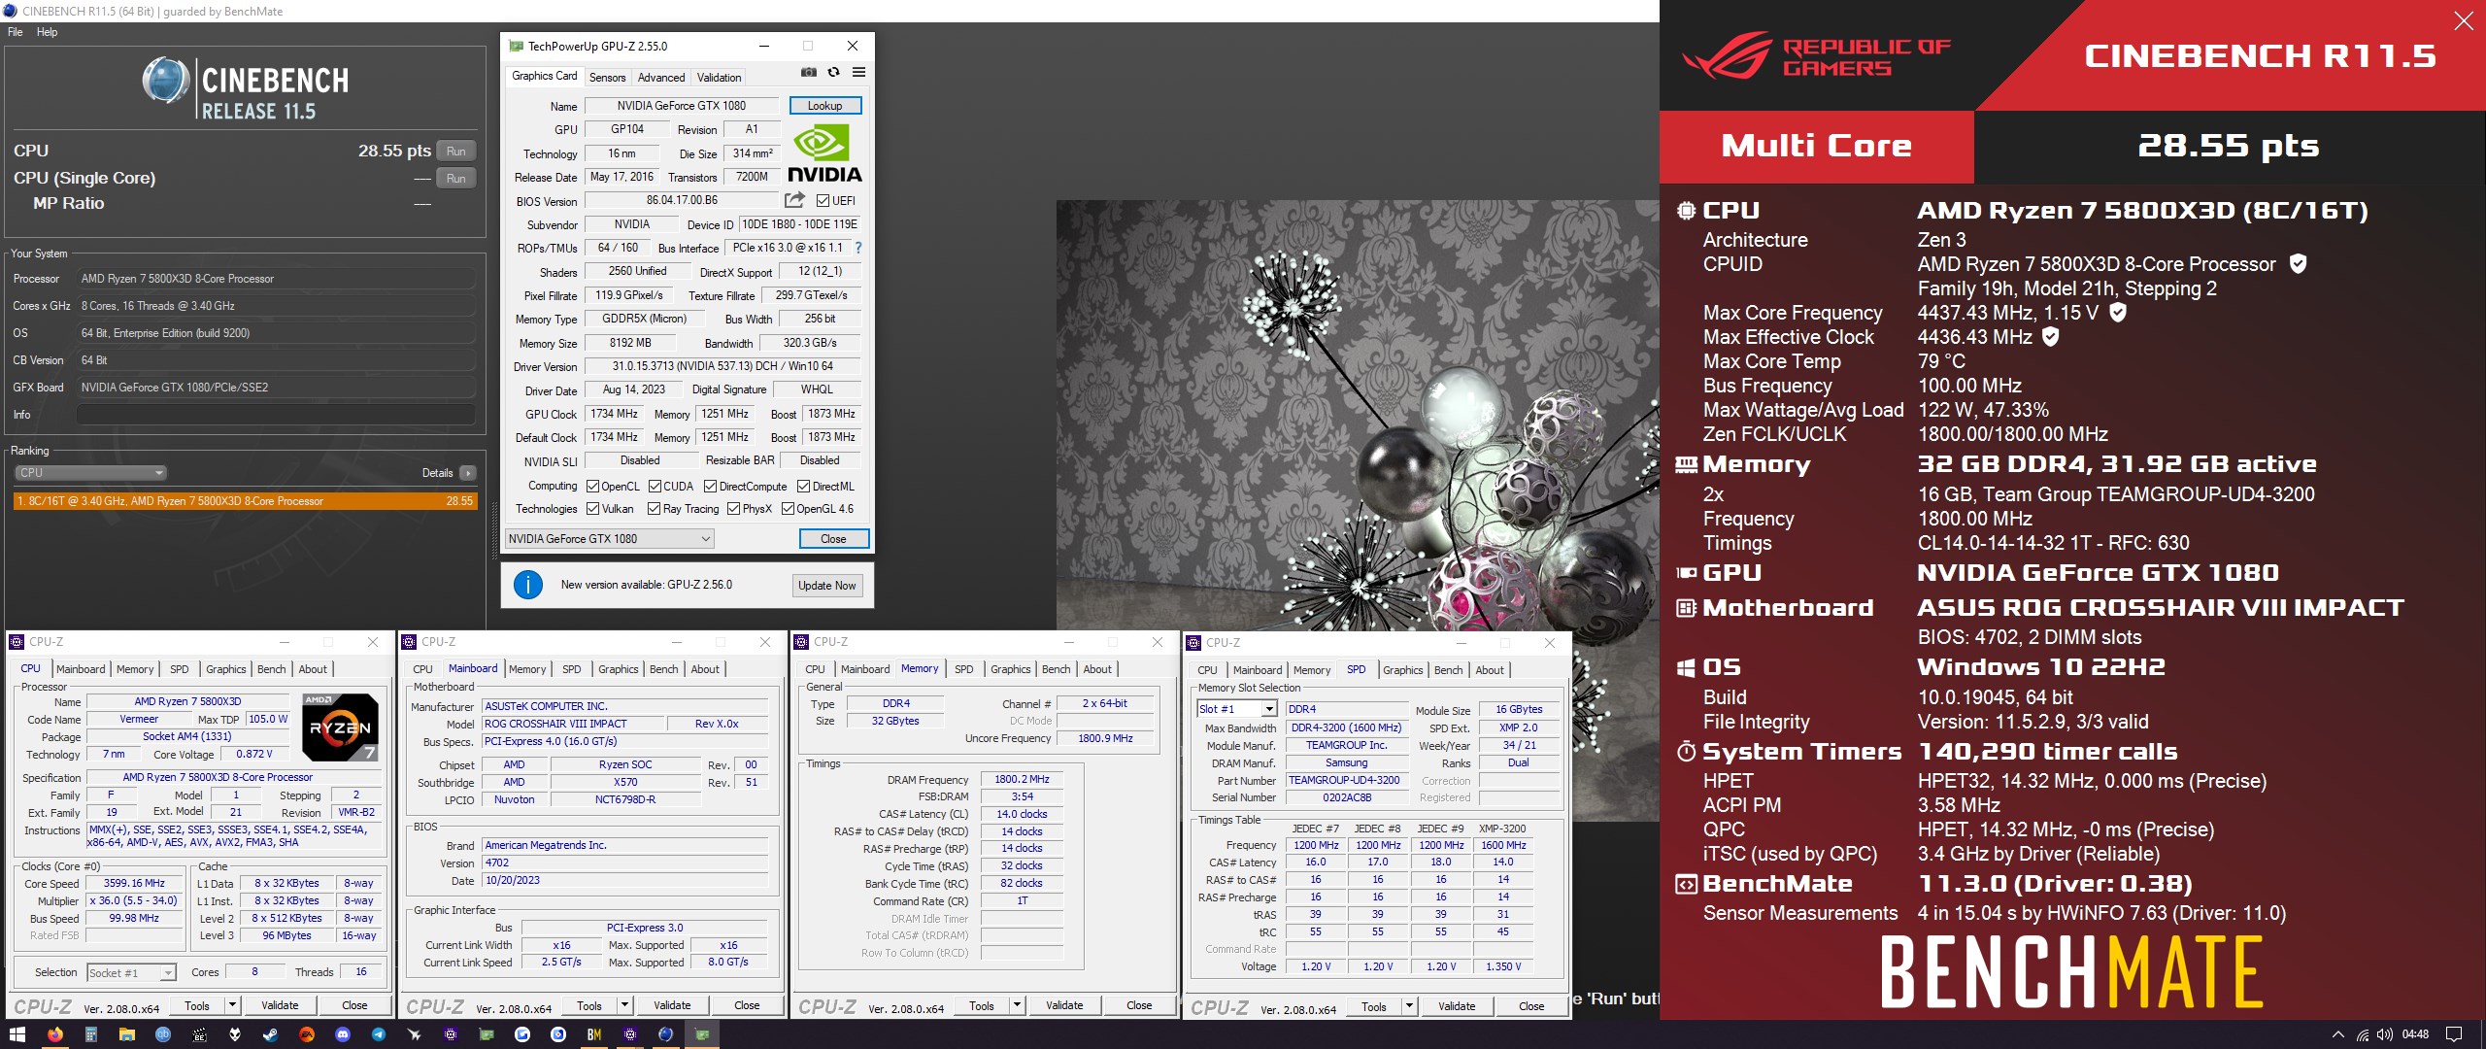This screenshot has width=2486, height=1049.
Task: Click Update Now in GPU-Z
Action: pyautogui.click(x=826, y=586)
